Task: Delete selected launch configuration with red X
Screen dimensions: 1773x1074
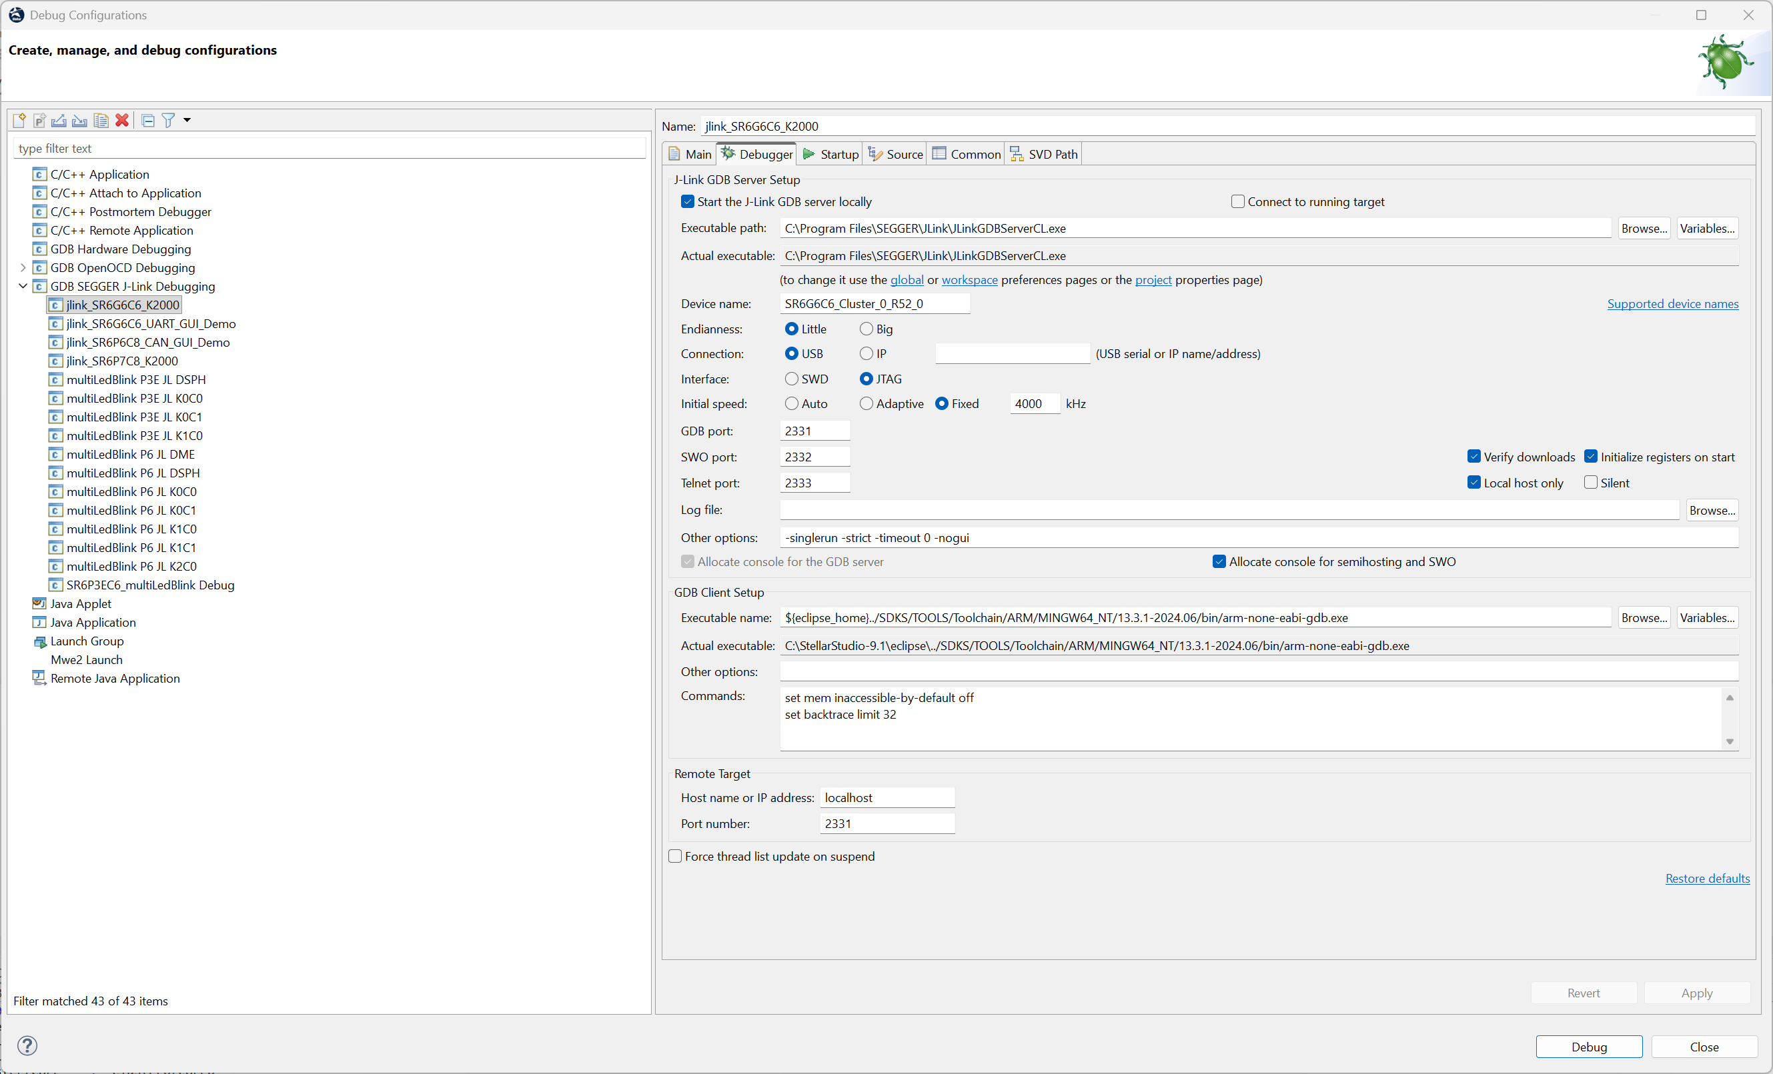Action: coord(121,120)
